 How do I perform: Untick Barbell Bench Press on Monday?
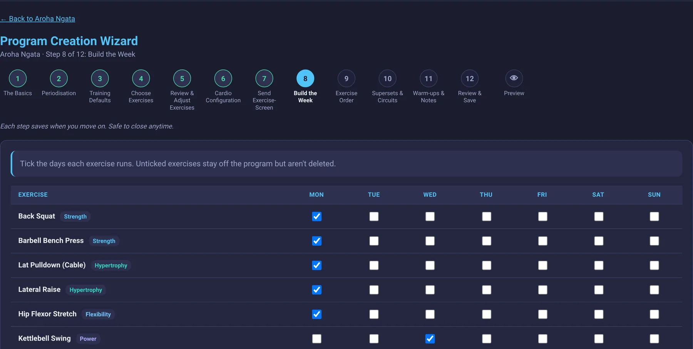click(316, 241)
